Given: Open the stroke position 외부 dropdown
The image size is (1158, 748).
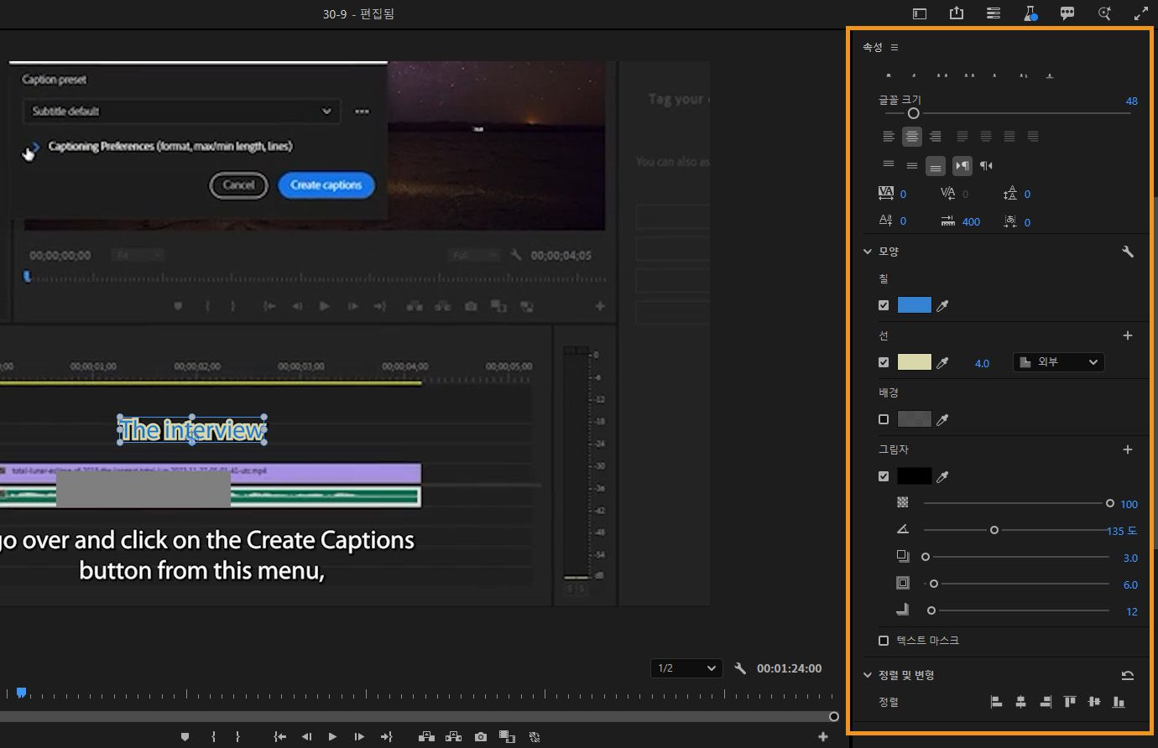Looking at the screenshot, I should (x=1059, y=362).
